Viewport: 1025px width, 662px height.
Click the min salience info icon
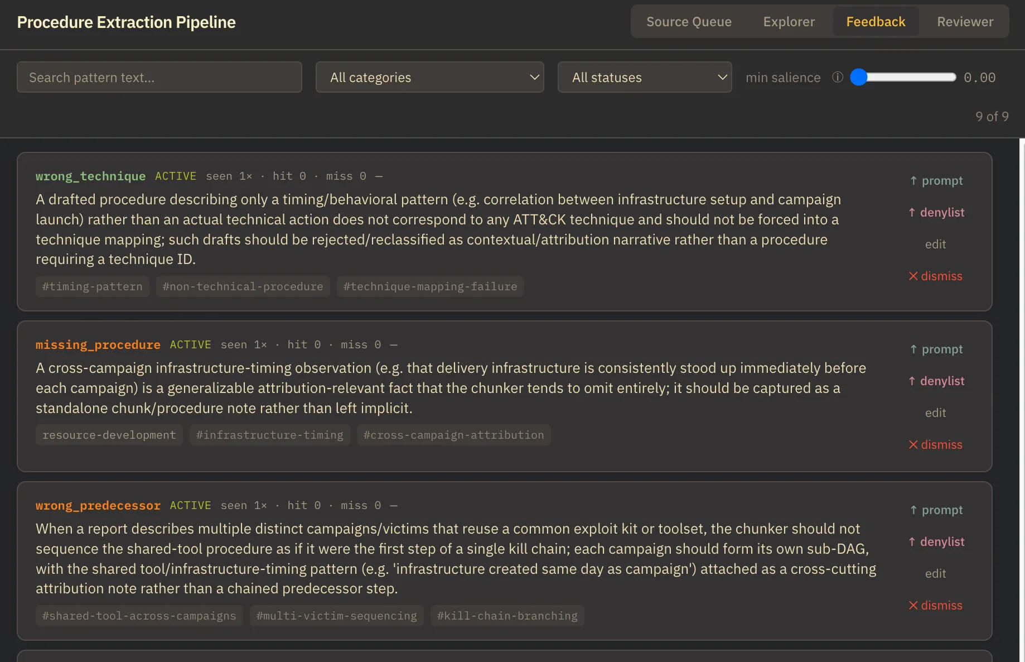[837, 77]
